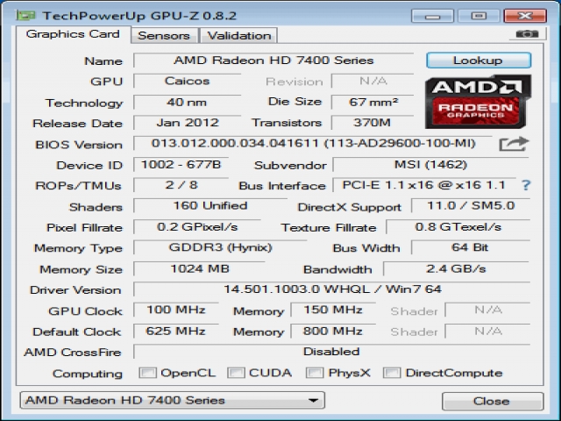Enable the OpenCL checkbox
This screenshot has width=561, height=421.
pos(148,373)
